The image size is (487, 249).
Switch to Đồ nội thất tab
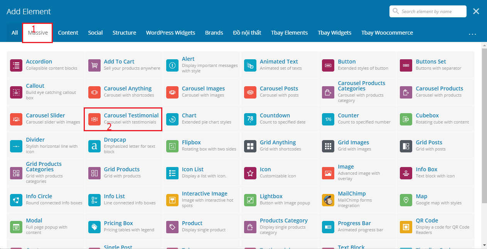[247, 33]
